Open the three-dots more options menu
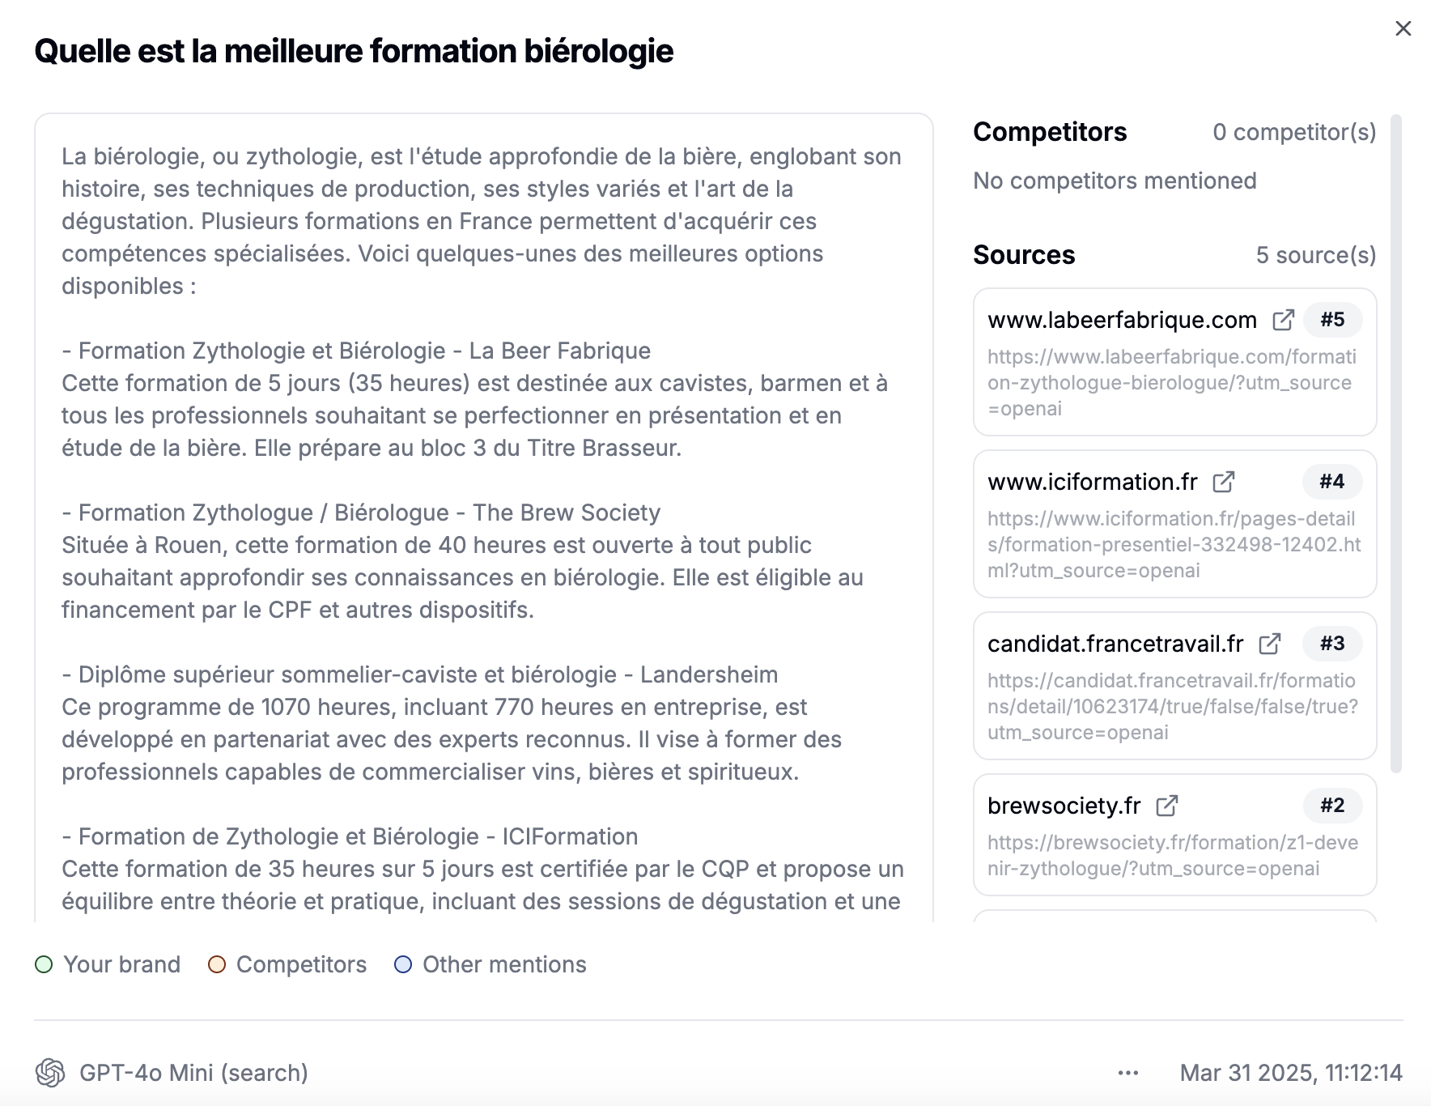The height and width of the screenshot is (1106, 1431). 1128,1073
